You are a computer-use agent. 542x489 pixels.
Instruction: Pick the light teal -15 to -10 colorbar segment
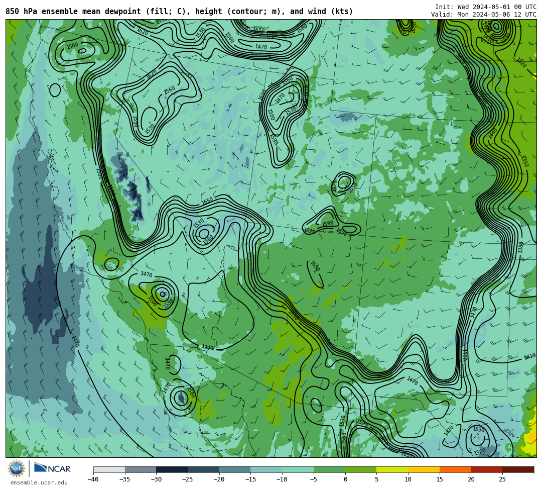[x=266, y=469]
